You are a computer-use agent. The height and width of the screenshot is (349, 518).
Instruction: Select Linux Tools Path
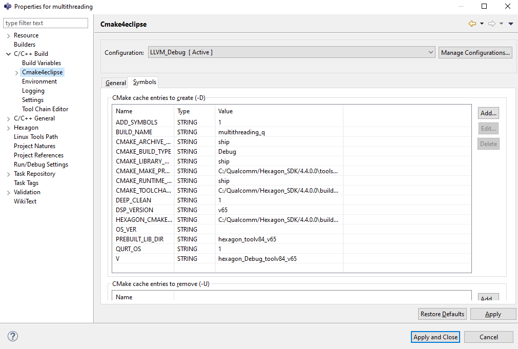(36, 137)
